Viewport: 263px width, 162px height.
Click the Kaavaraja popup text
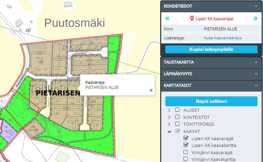point(102,85)
